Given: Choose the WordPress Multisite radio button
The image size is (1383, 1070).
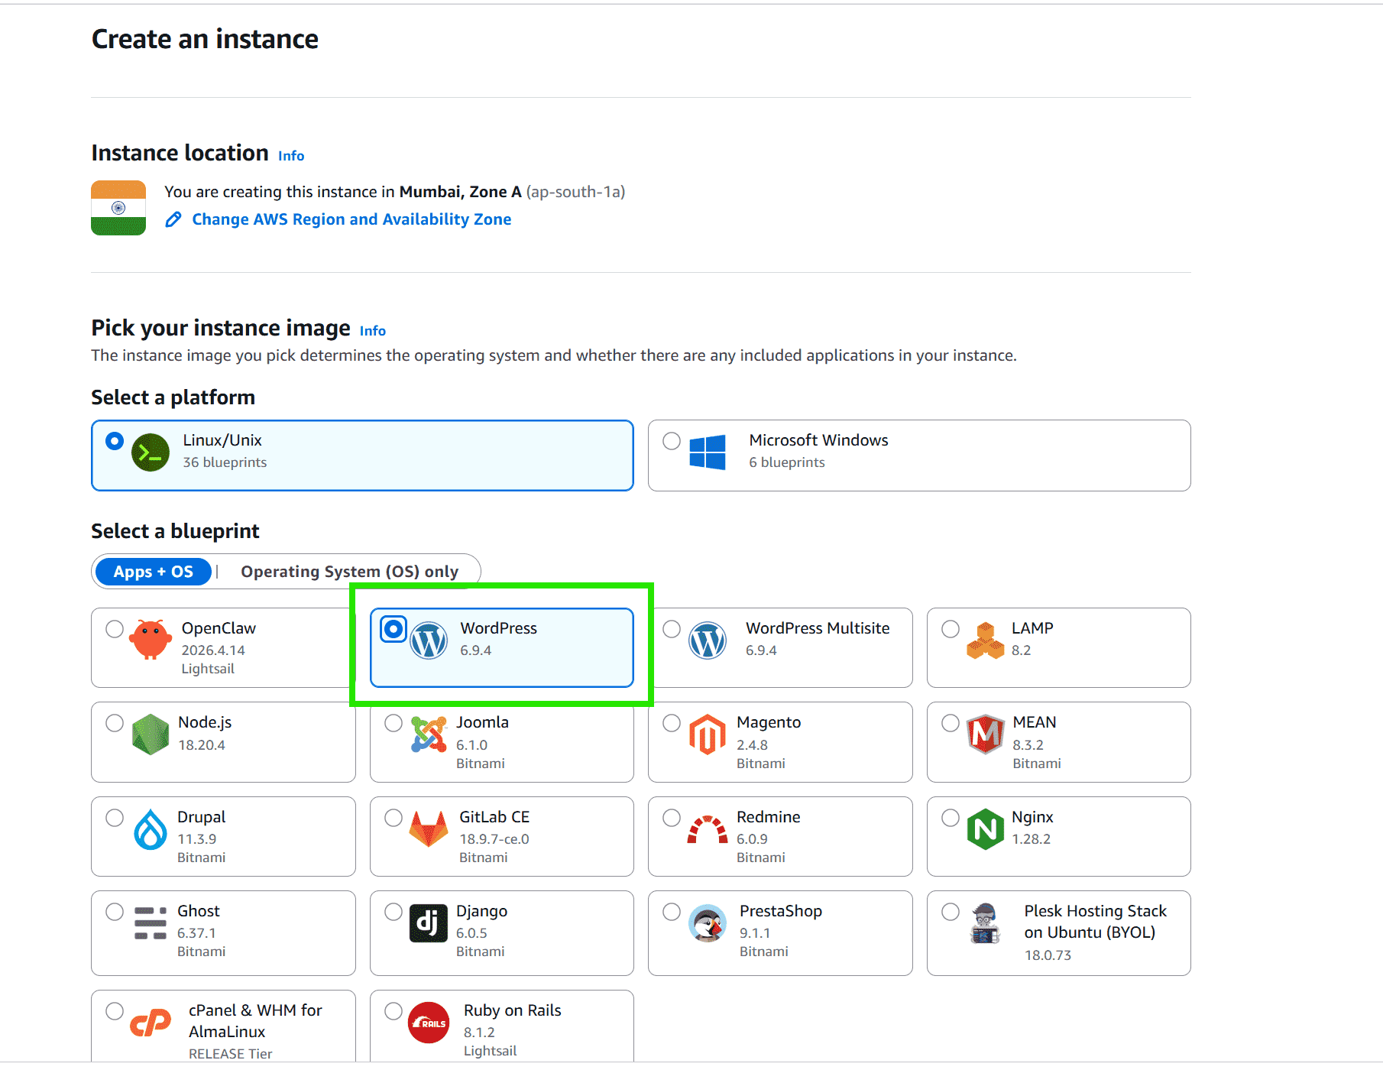Looking at the screenshot, I should 672,629.
